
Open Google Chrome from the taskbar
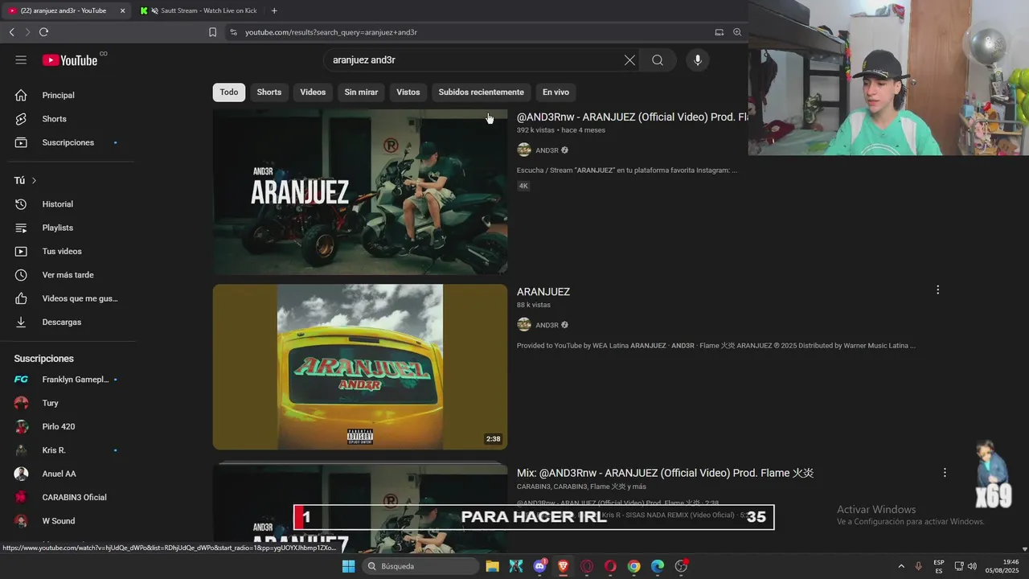(633, 566)
